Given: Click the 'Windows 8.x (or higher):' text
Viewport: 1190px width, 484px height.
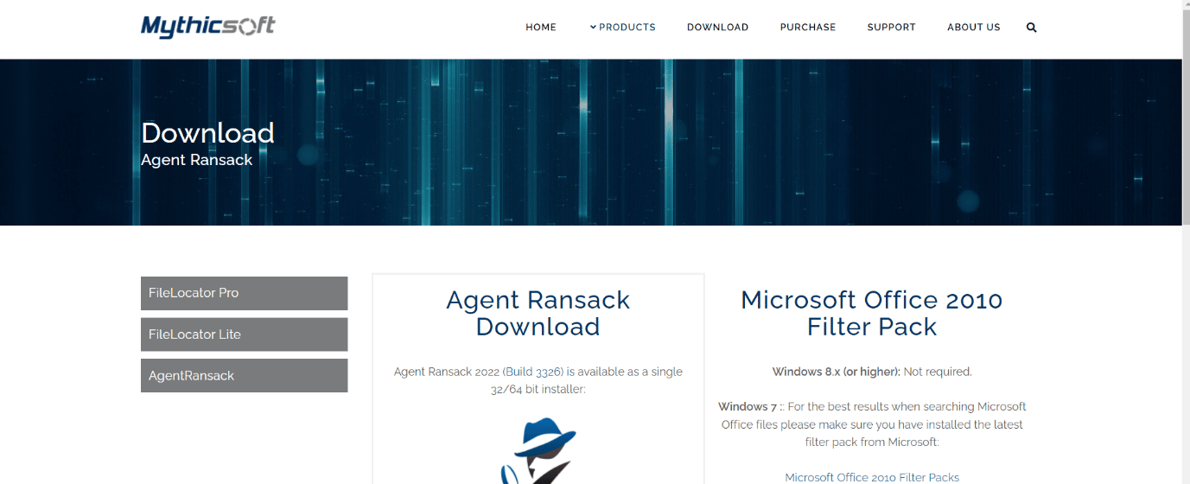Looking at the screenshot, I should tap(836, 372).
